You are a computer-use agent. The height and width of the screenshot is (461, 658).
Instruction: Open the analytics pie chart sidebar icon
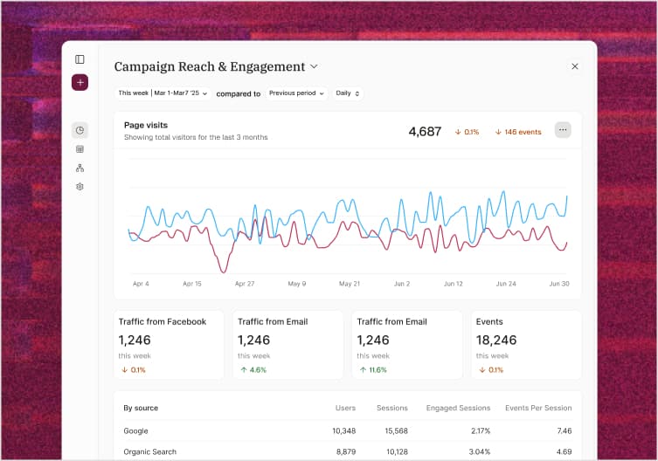coord(80,130)
